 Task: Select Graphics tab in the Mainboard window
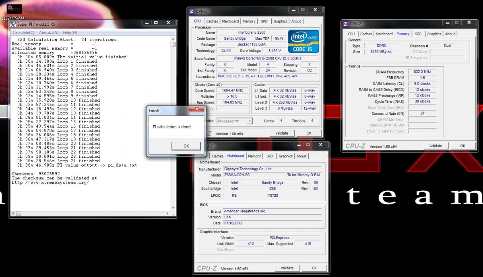(285, 156)
